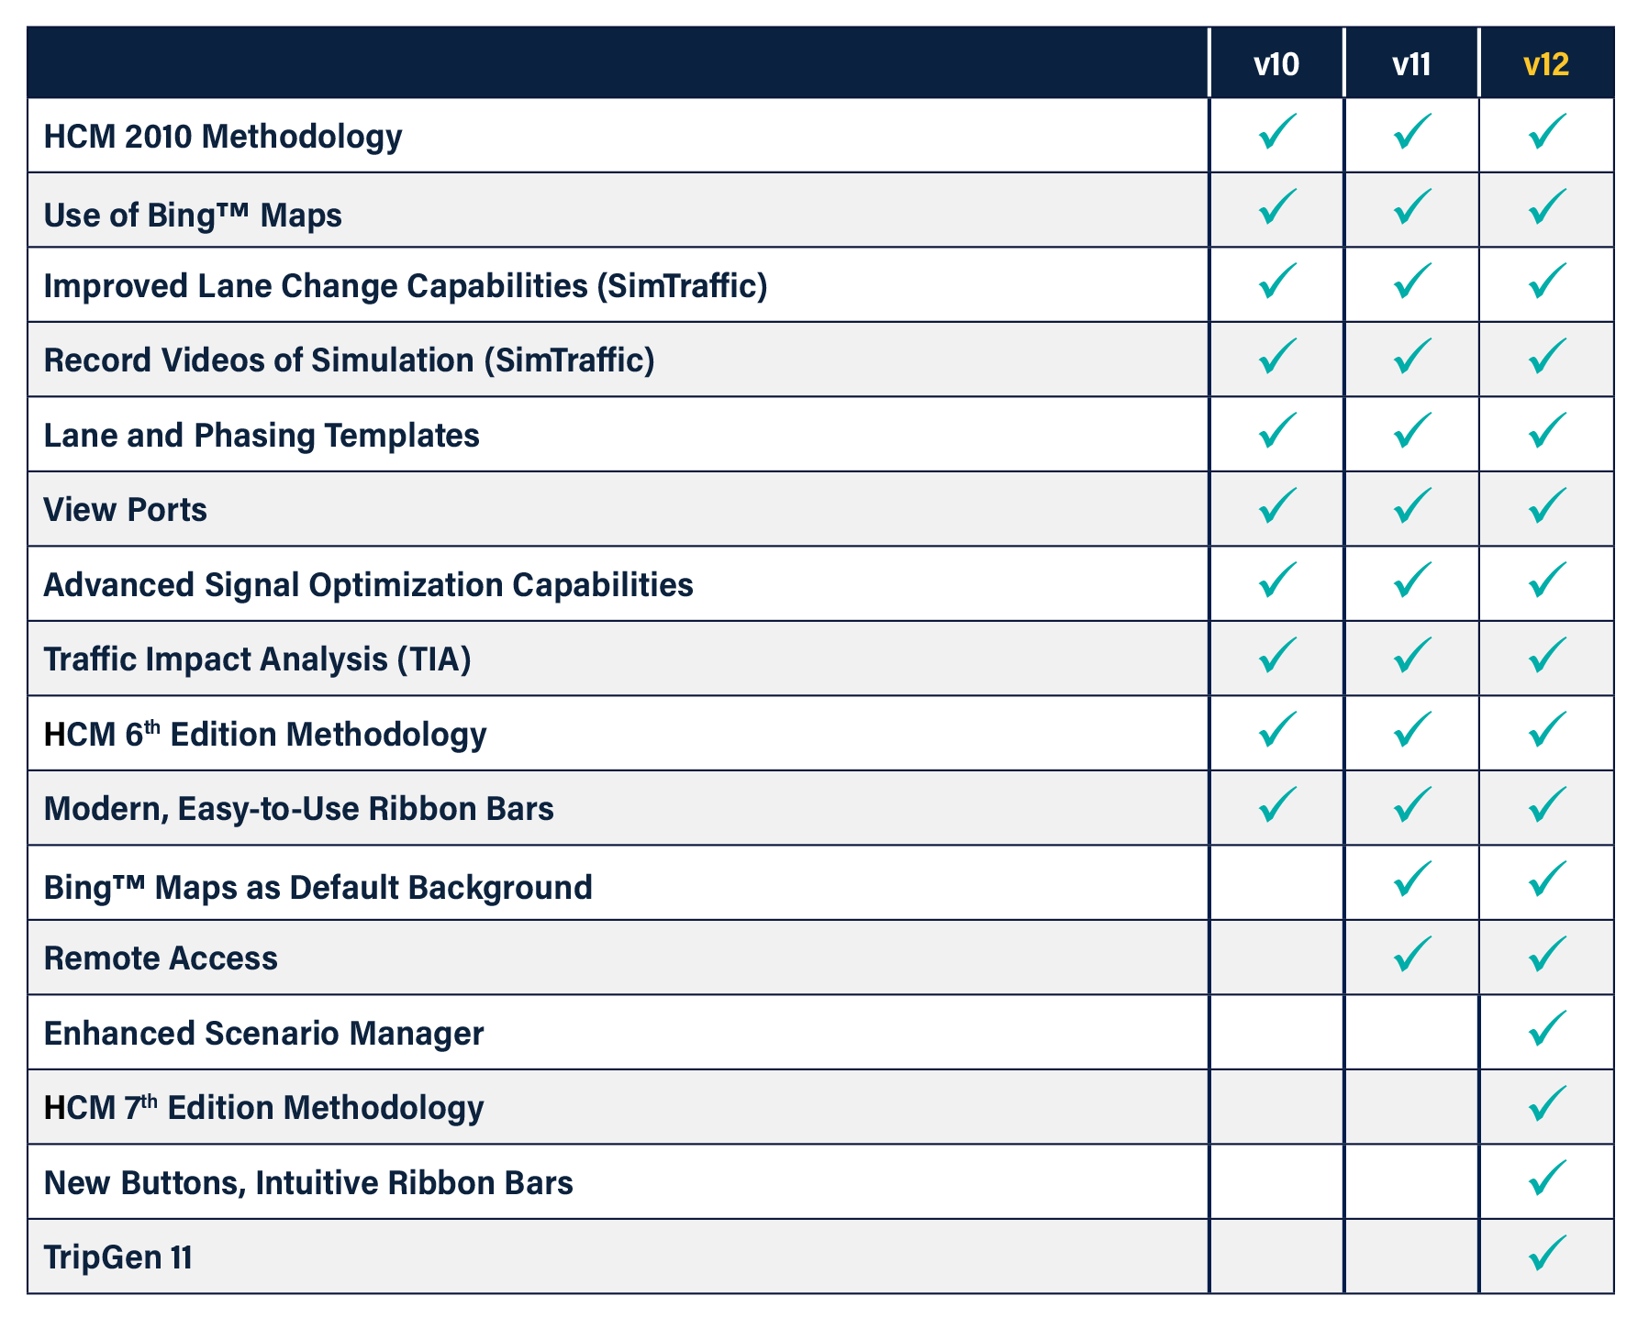1649x1329 pixels.
Task: Select the highlighted v12 column header
Action: (1546, 64)
